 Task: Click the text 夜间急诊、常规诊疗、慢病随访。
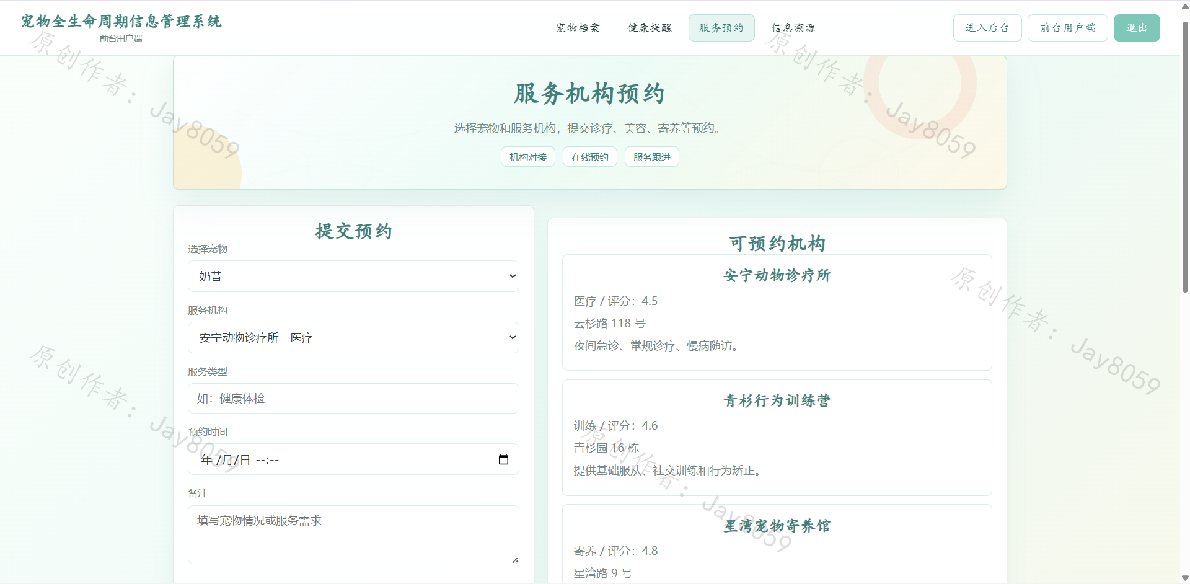pos(658,346)
